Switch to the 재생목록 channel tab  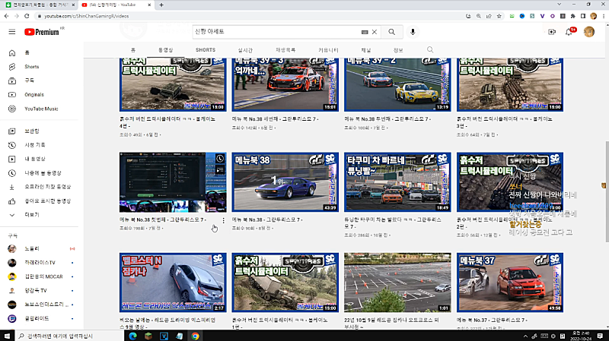click(284, 50)
